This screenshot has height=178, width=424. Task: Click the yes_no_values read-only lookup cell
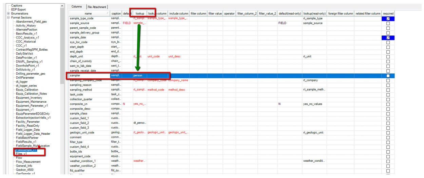(314, 104)
